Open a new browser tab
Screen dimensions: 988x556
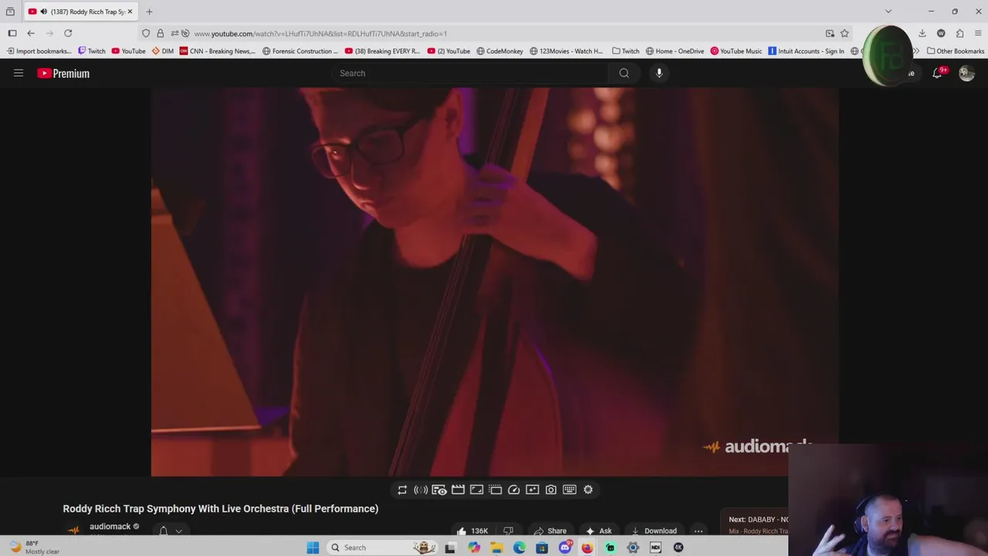coord(149,12)
